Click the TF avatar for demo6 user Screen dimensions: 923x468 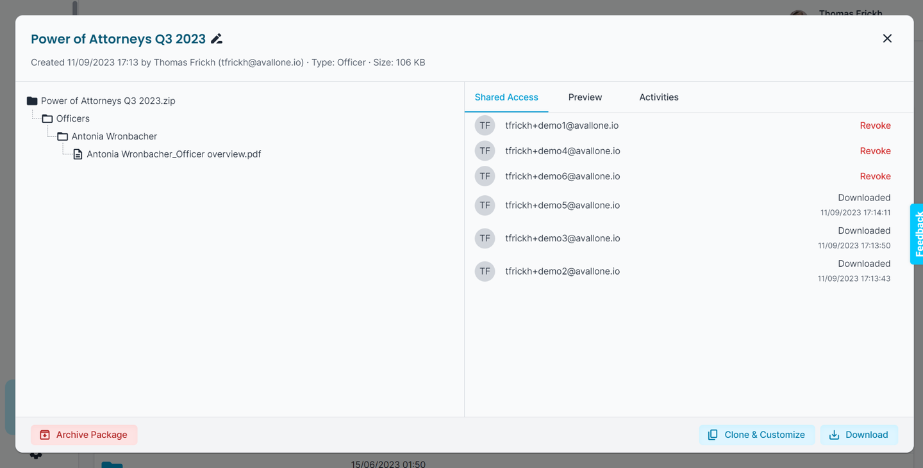(485, 176)
